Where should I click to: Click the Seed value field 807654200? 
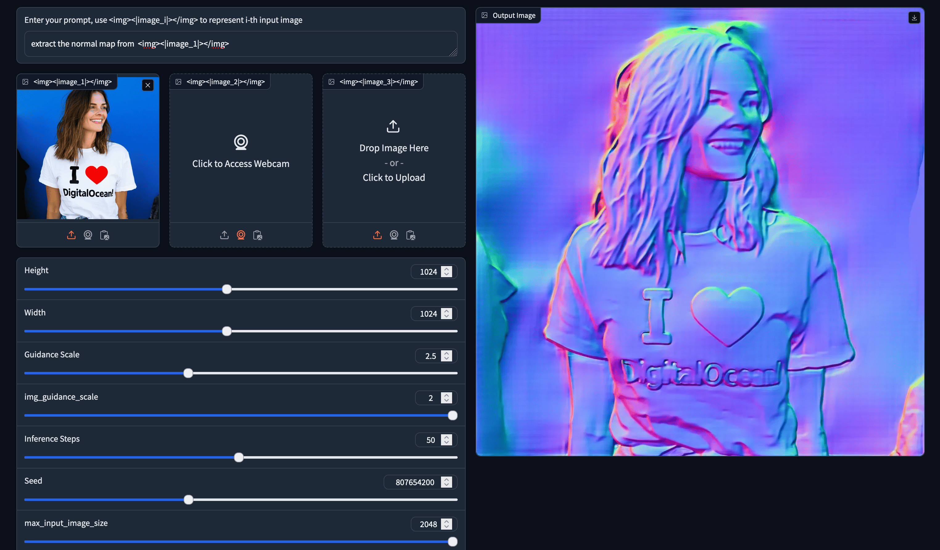420,482
